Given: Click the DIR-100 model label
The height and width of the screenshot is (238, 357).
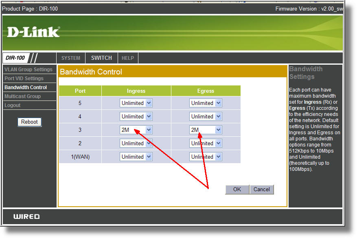Looking at the screenshot, I should pyautogui.click(x=15, y=58).
